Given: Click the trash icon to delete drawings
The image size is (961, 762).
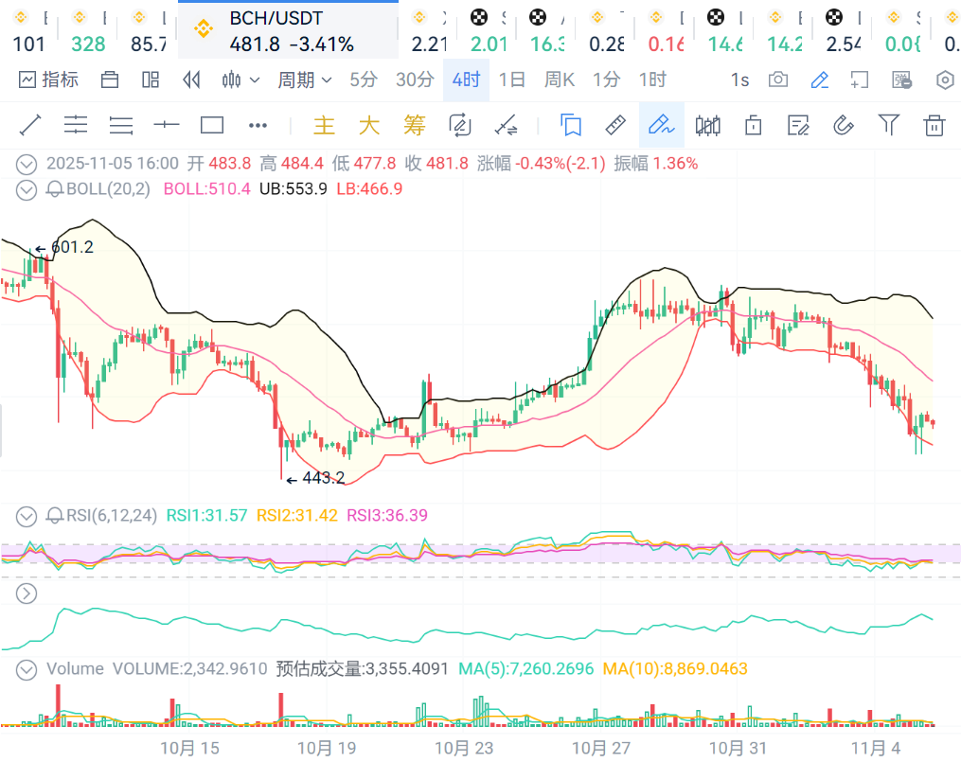Looking at the screenshot, I should 934,125.
